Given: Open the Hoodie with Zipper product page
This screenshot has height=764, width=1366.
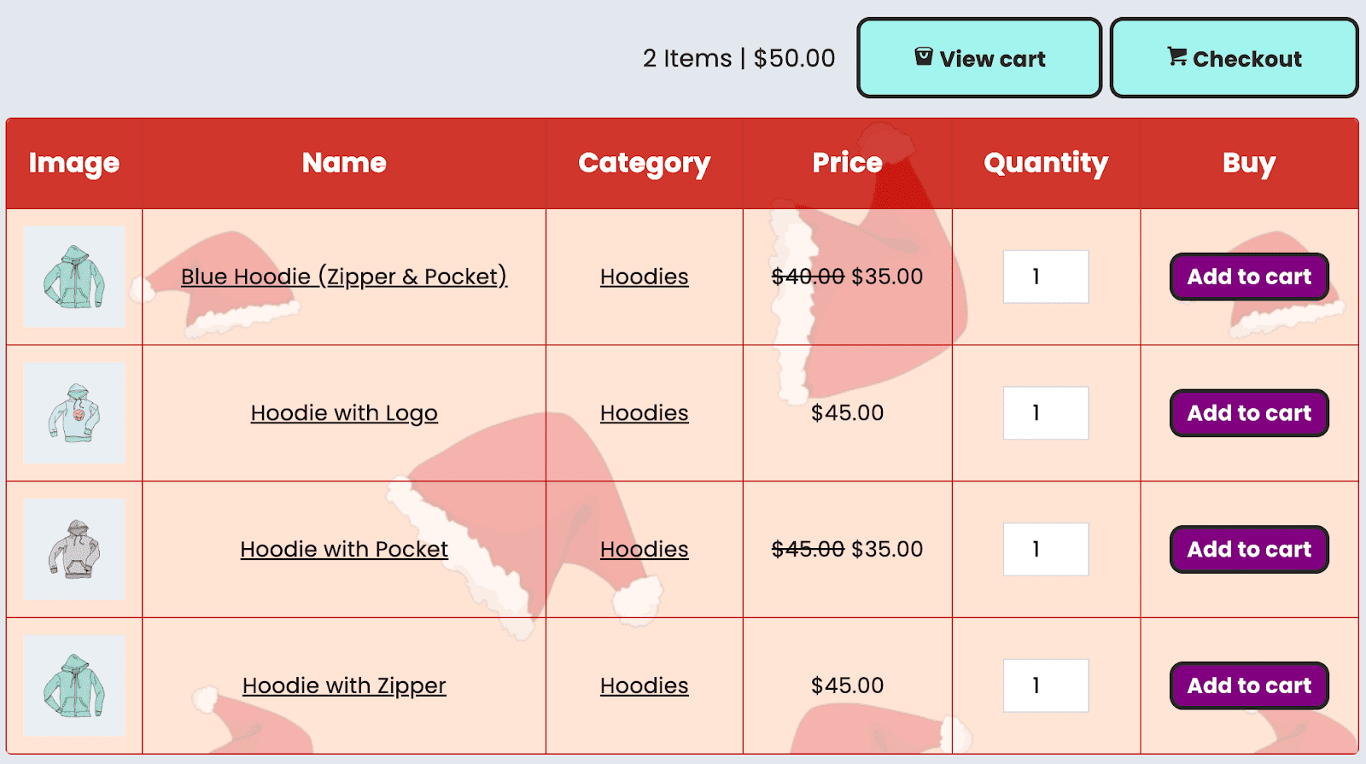Looking at the screenshot, I should tap(343, 685).
